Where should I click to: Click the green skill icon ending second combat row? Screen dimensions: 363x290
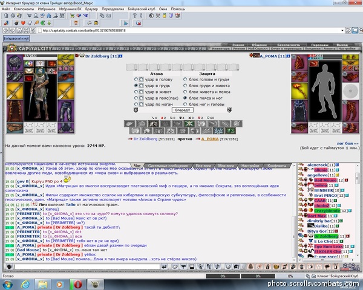tap(230, 131)
